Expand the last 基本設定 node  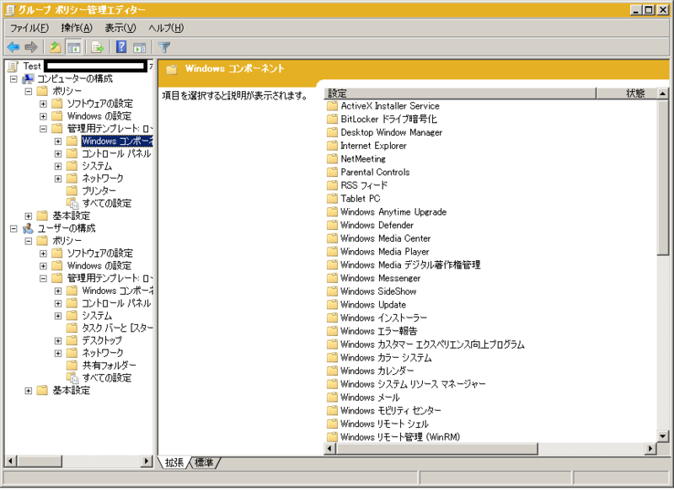point(29,391)
